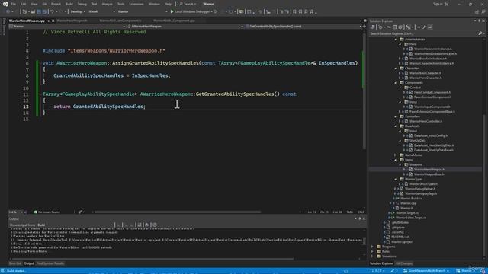The height and width of the screenshot is (274, 488).
Task: Collapse the AnimInstances folder
Action: (396, 40)
